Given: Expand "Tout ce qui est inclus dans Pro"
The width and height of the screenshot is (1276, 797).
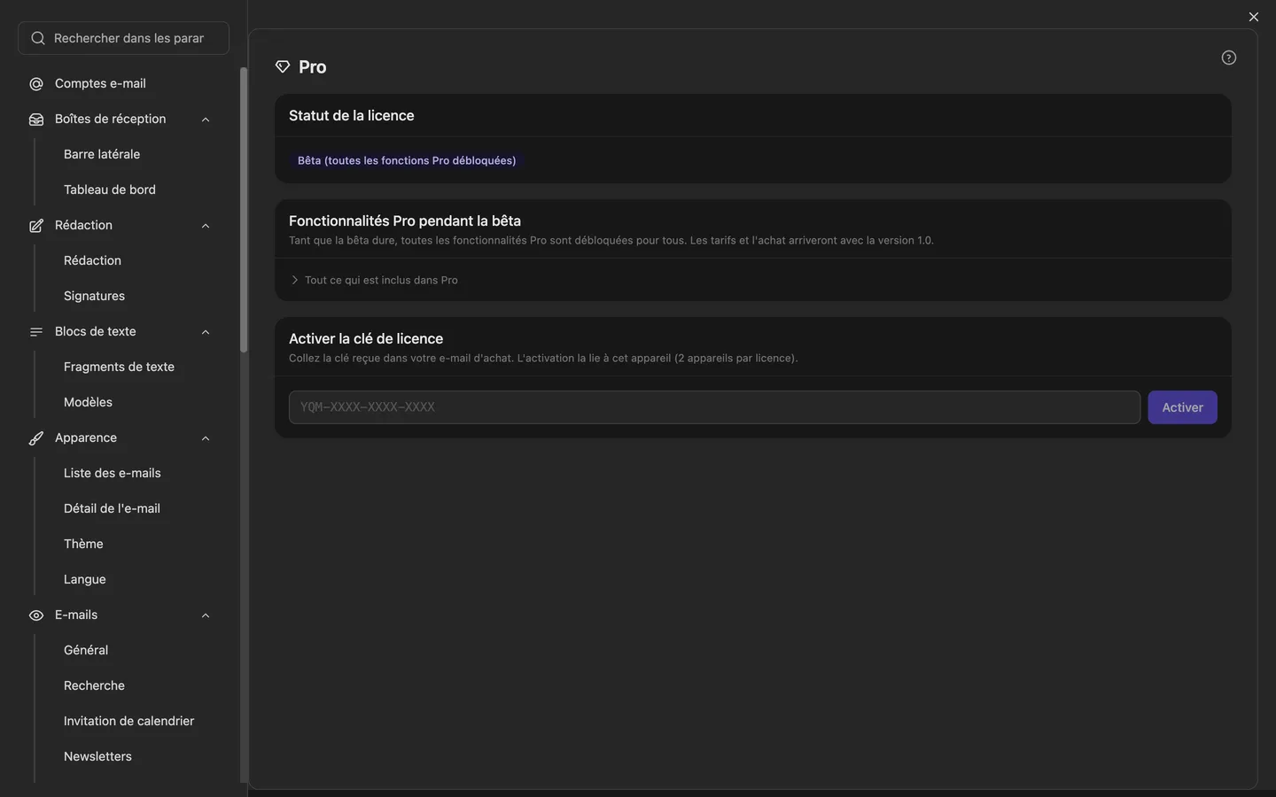Looking at the screenshot, I should pyautogui.click(x=374, y=280).
